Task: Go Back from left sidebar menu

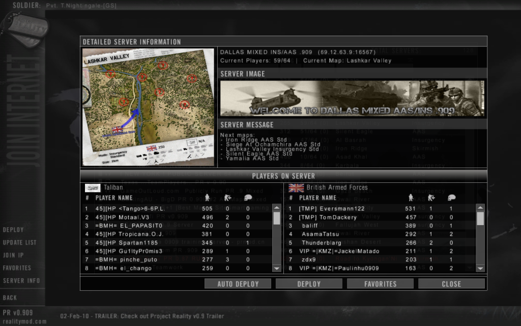Action: [x=10, y=297]
